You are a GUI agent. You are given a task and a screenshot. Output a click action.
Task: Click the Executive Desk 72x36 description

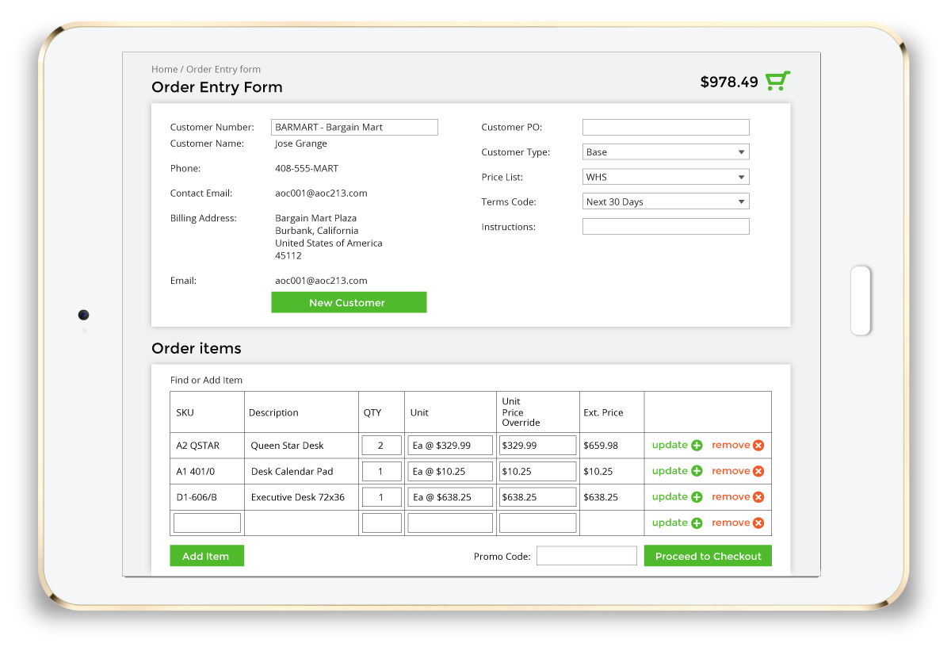298,497
